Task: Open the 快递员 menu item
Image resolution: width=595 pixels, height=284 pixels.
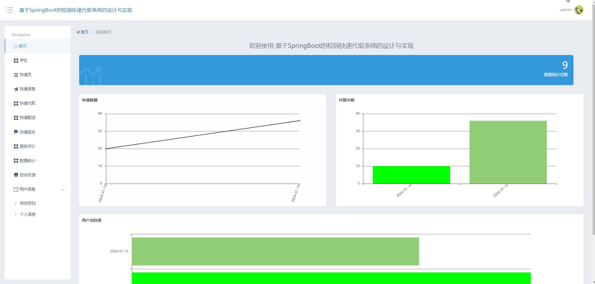Action: (x=38, y=75)
